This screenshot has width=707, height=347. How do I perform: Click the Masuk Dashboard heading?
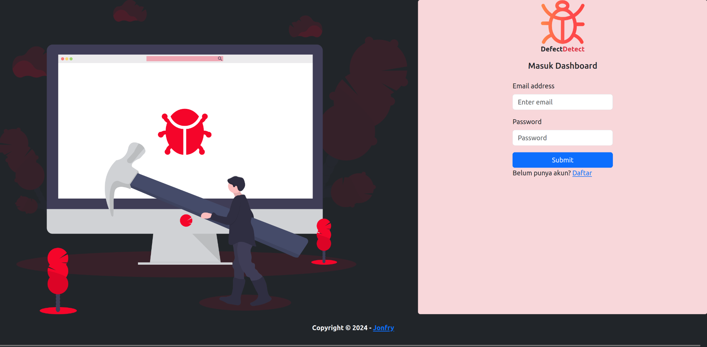click(x=562, y=66)
